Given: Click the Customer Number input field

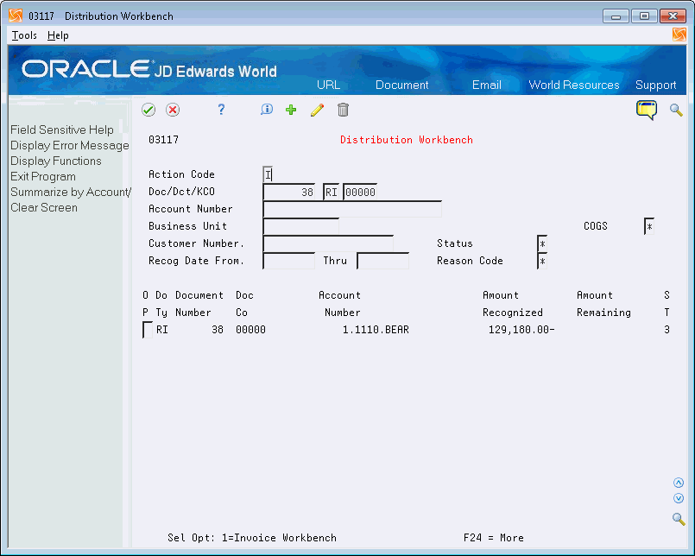Looking at the screenshot, I should coord(328,243).
